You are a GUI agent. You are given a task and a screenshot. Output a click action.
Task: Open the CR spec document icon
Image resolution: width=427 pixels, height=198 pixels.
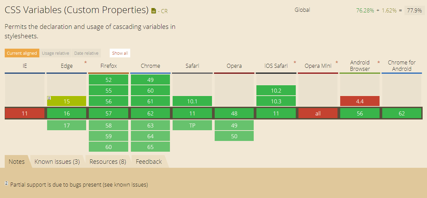pyautogui.click(x=154, y=11)
